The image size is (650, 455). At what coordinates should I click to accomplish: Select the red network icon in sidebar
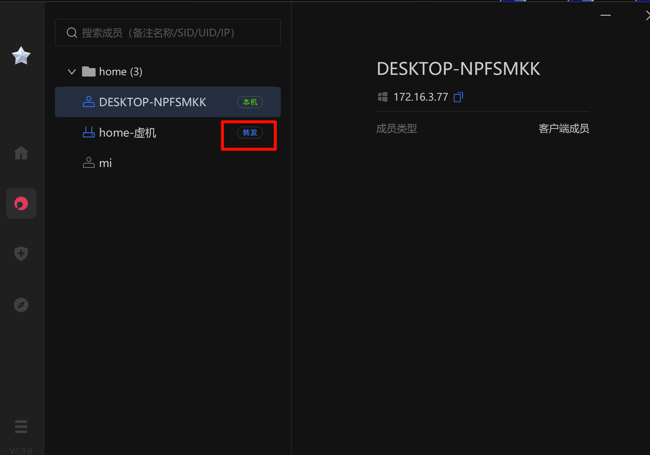(21, 203)
